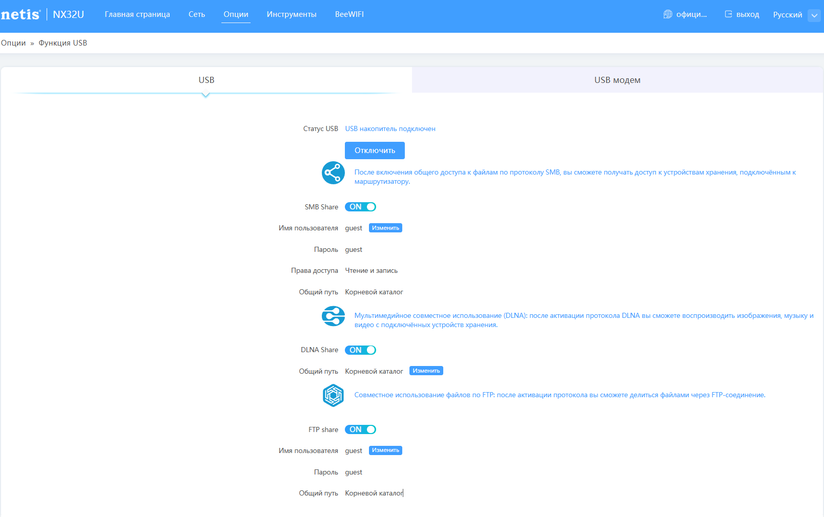Click the DLNA Share label
The width and height of the screenshot is (824, 517).
click(x=319, y=350)
